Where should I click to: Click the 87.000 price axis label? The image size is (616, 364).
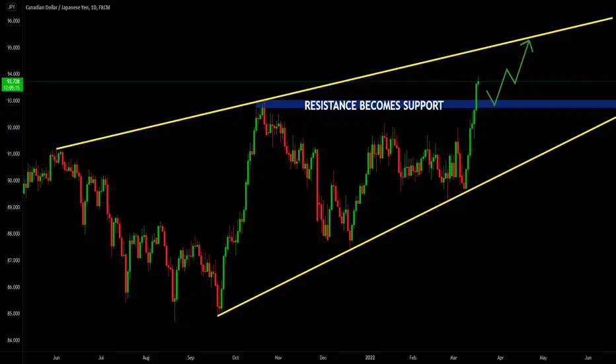pos(13,261)
